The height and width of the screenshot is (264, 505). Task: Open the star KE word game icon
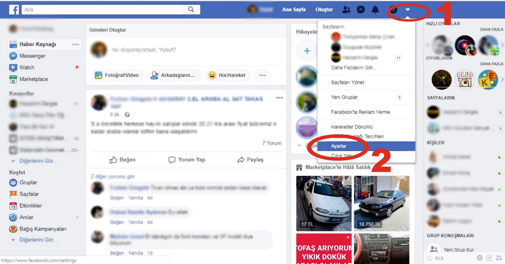(x=488, y=80)
